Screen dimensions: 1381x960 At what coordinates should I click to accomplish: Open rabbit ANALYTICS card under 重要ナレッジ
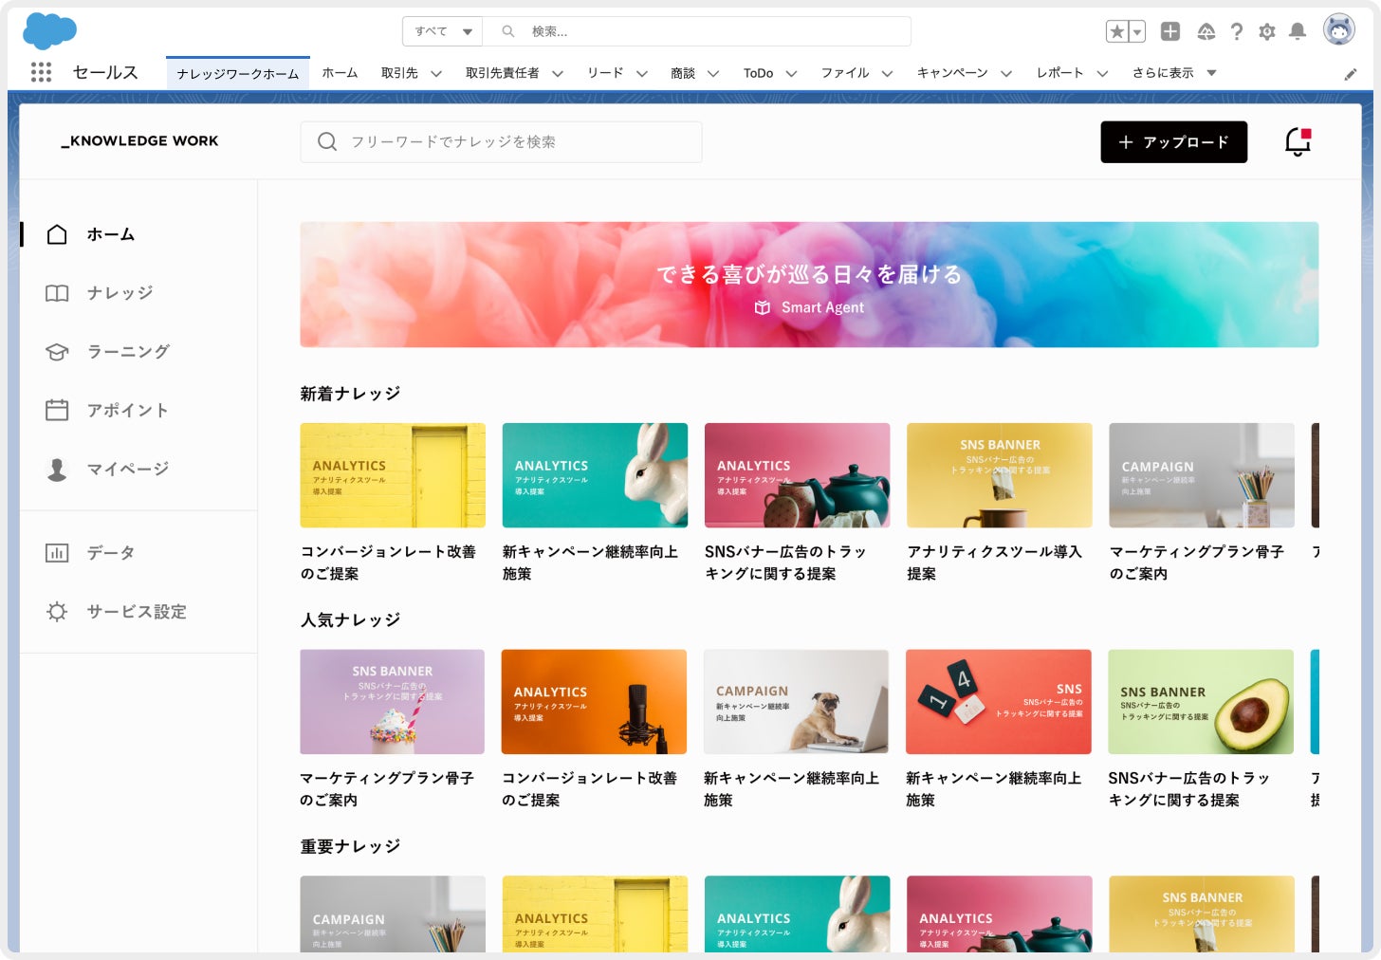click(797, 914)
